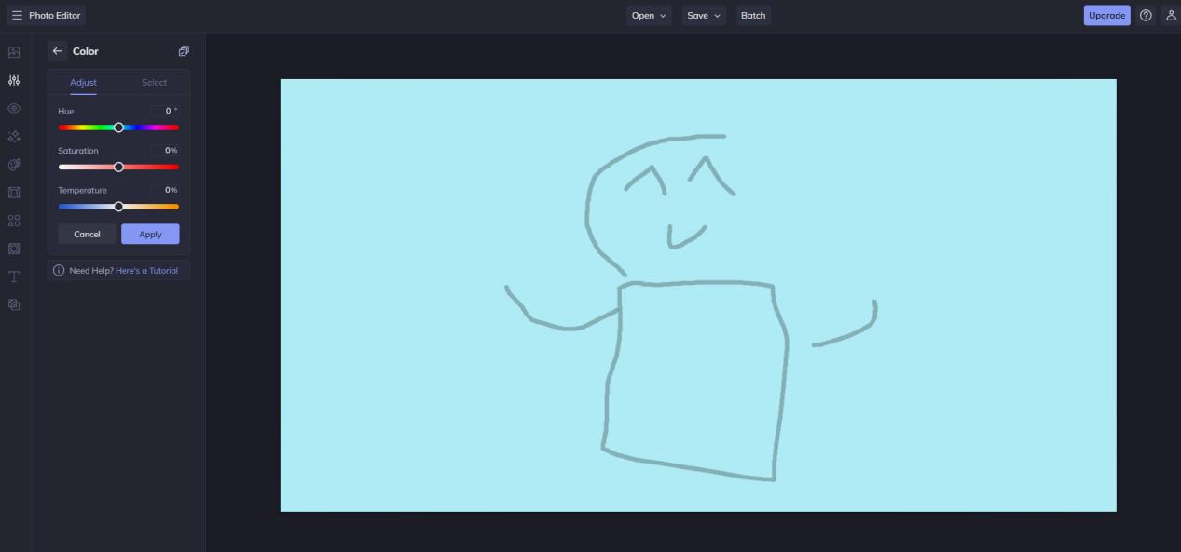The image size is (1181, 552).
Task: Open the Artsy palette sidebar icon
Action: (x=14, y=165)
